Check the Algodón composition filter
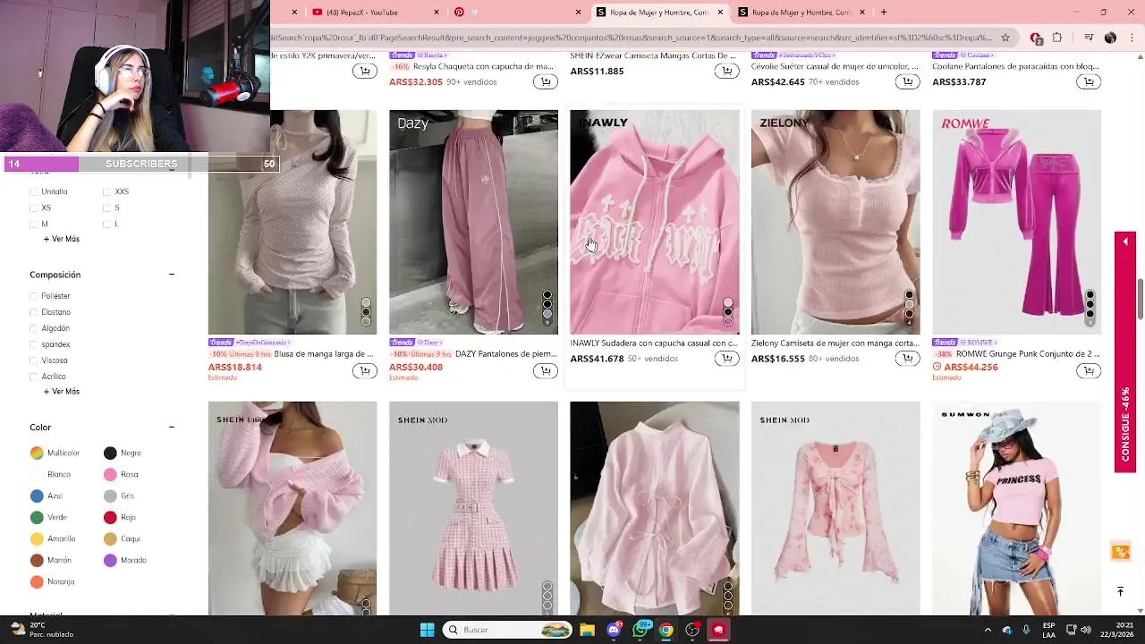1145x644 pixels. (34, 328)
